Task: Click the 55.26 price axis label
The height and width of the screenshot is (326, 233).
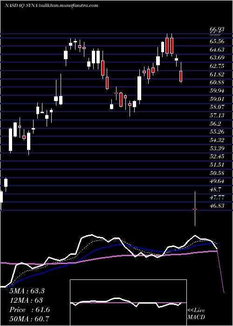Action: click(217, 132)
